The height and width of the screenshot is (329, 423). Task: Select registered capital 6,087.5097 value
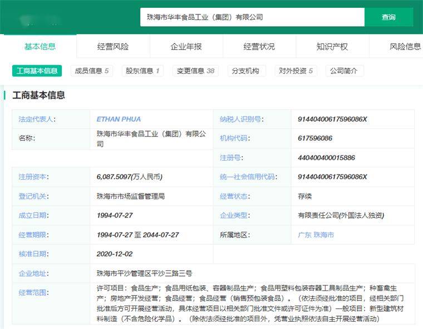[x=130, y=177]
